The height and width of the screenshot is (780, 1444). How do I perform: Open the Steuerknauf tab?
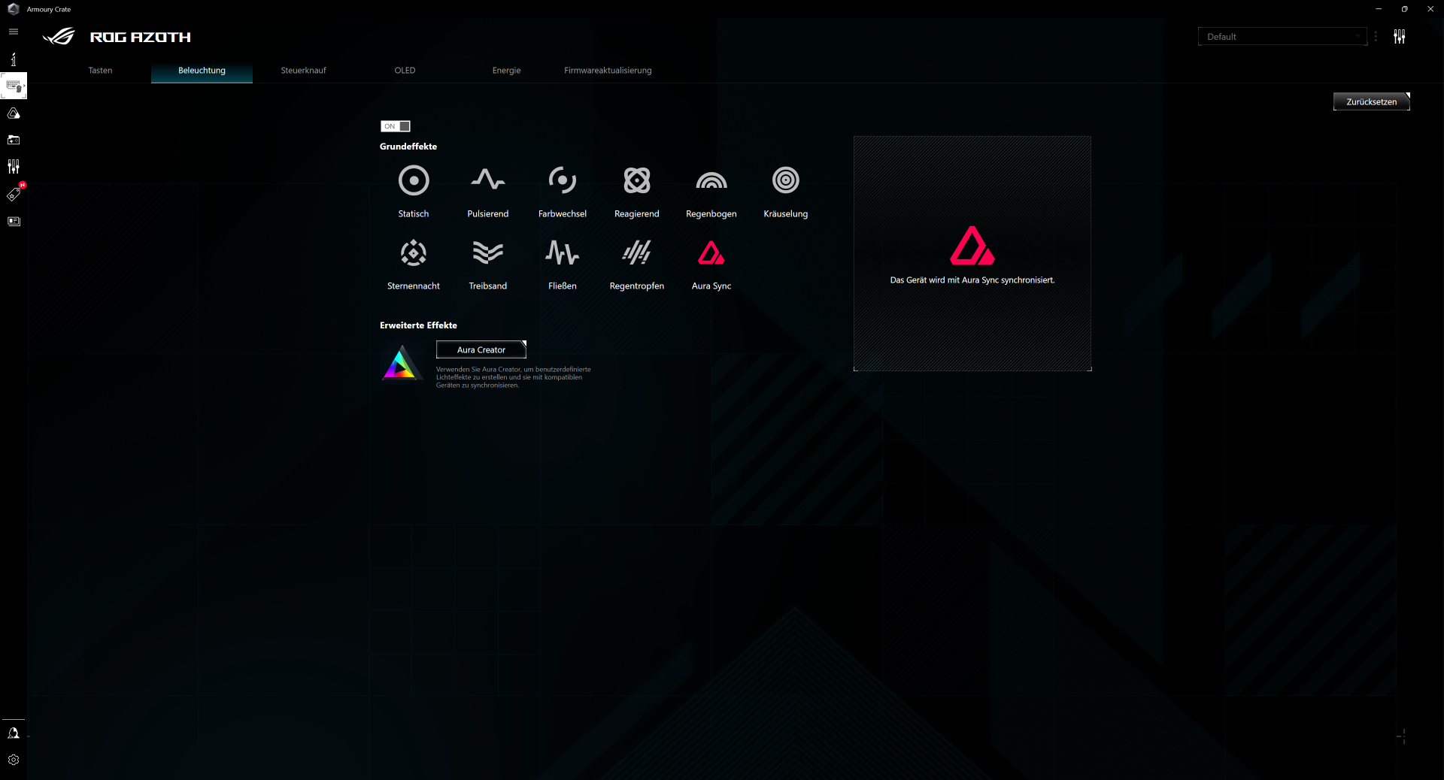304,71
